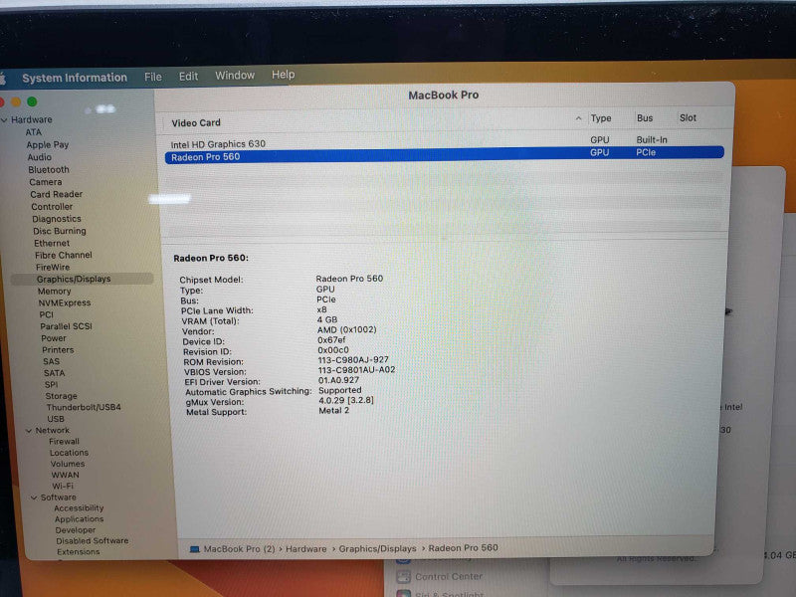Select SAS in the sidebar

pyautogui.click(x=52, y=361)
